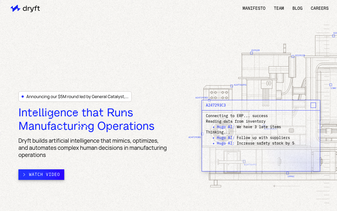Open the Manifesto page
337x211 pixels.
(254, 8)
